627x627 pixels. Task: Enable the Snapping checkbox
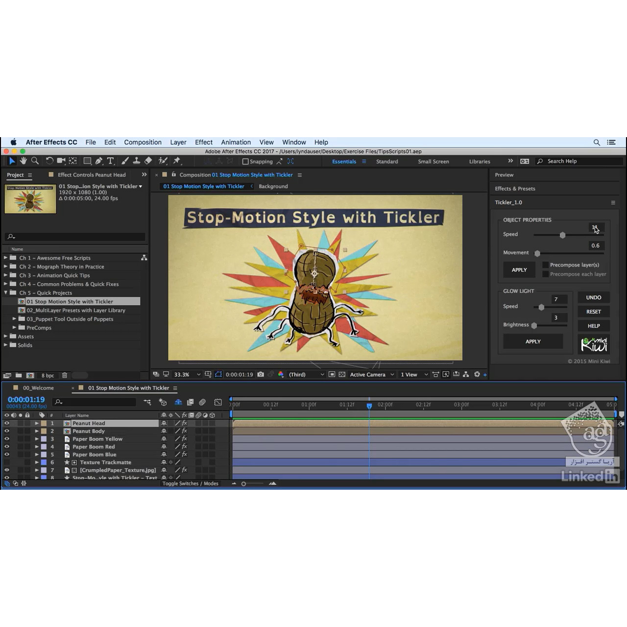245,161
